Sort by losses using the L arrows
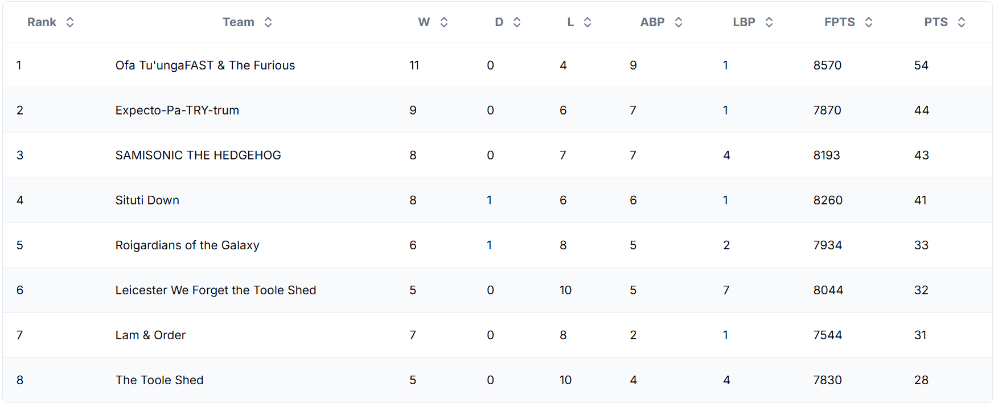Screen dimensions: 994x403 tap(588, 22)
